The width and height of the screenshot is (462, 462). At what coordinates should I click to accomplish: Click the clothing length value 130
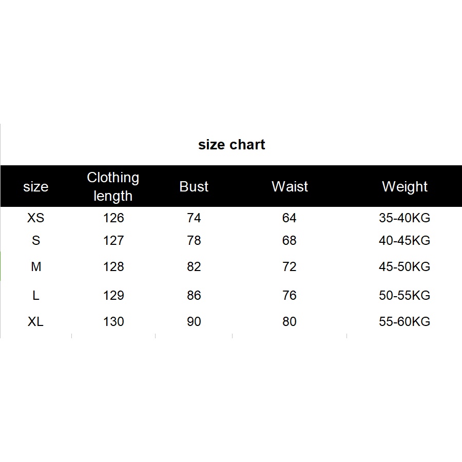click(x=113, y=322)
